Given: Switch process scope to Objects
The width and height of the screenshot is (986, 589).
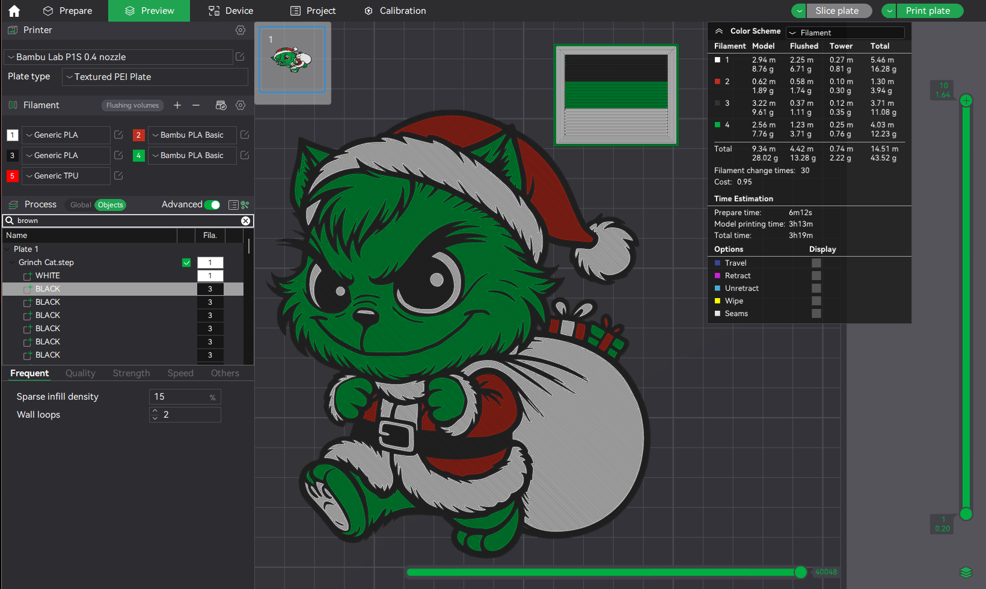Looking at the screenshot, I should (x=111, y=205).
